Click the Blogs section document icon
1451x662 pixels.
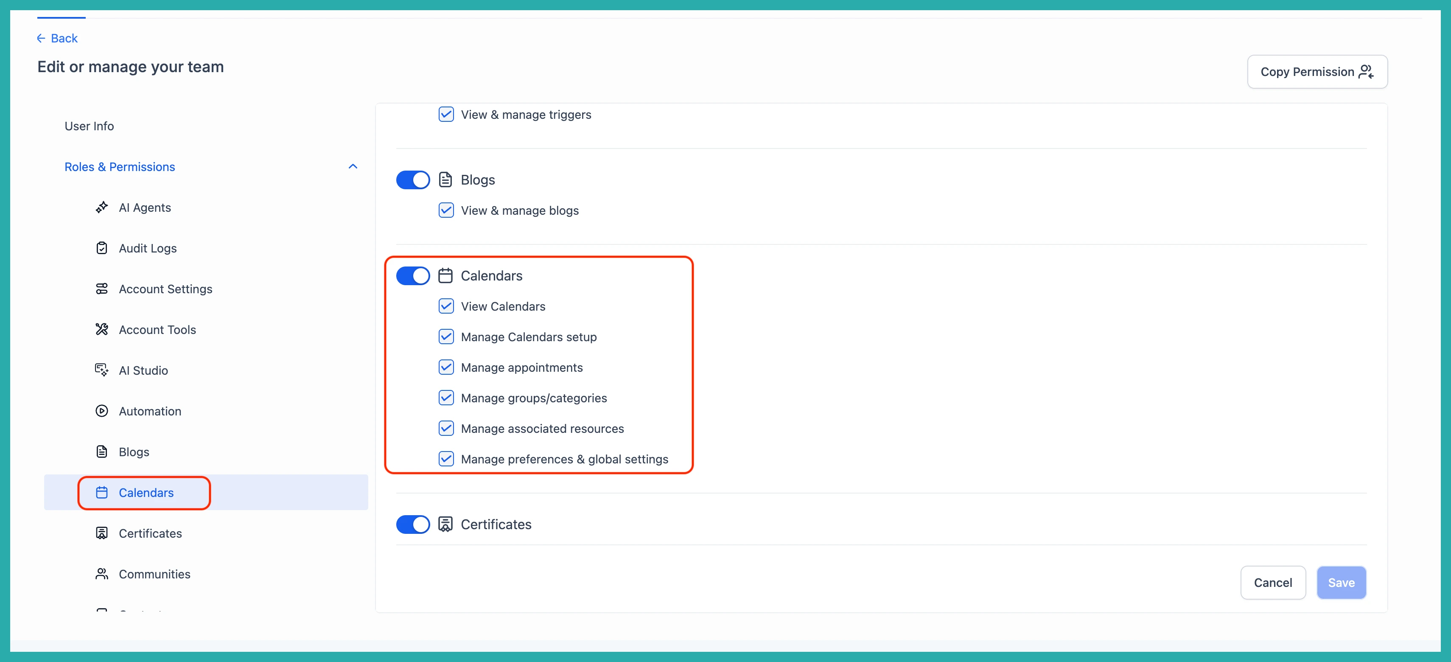[x=445, y=180]
